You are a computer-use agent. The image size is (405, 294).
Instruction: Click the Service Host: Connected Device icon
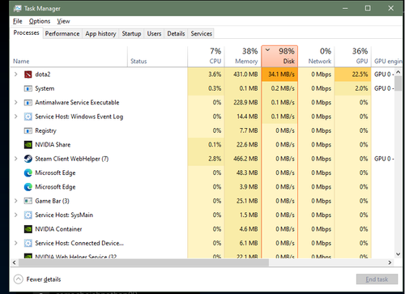click(x=28, y=243)
